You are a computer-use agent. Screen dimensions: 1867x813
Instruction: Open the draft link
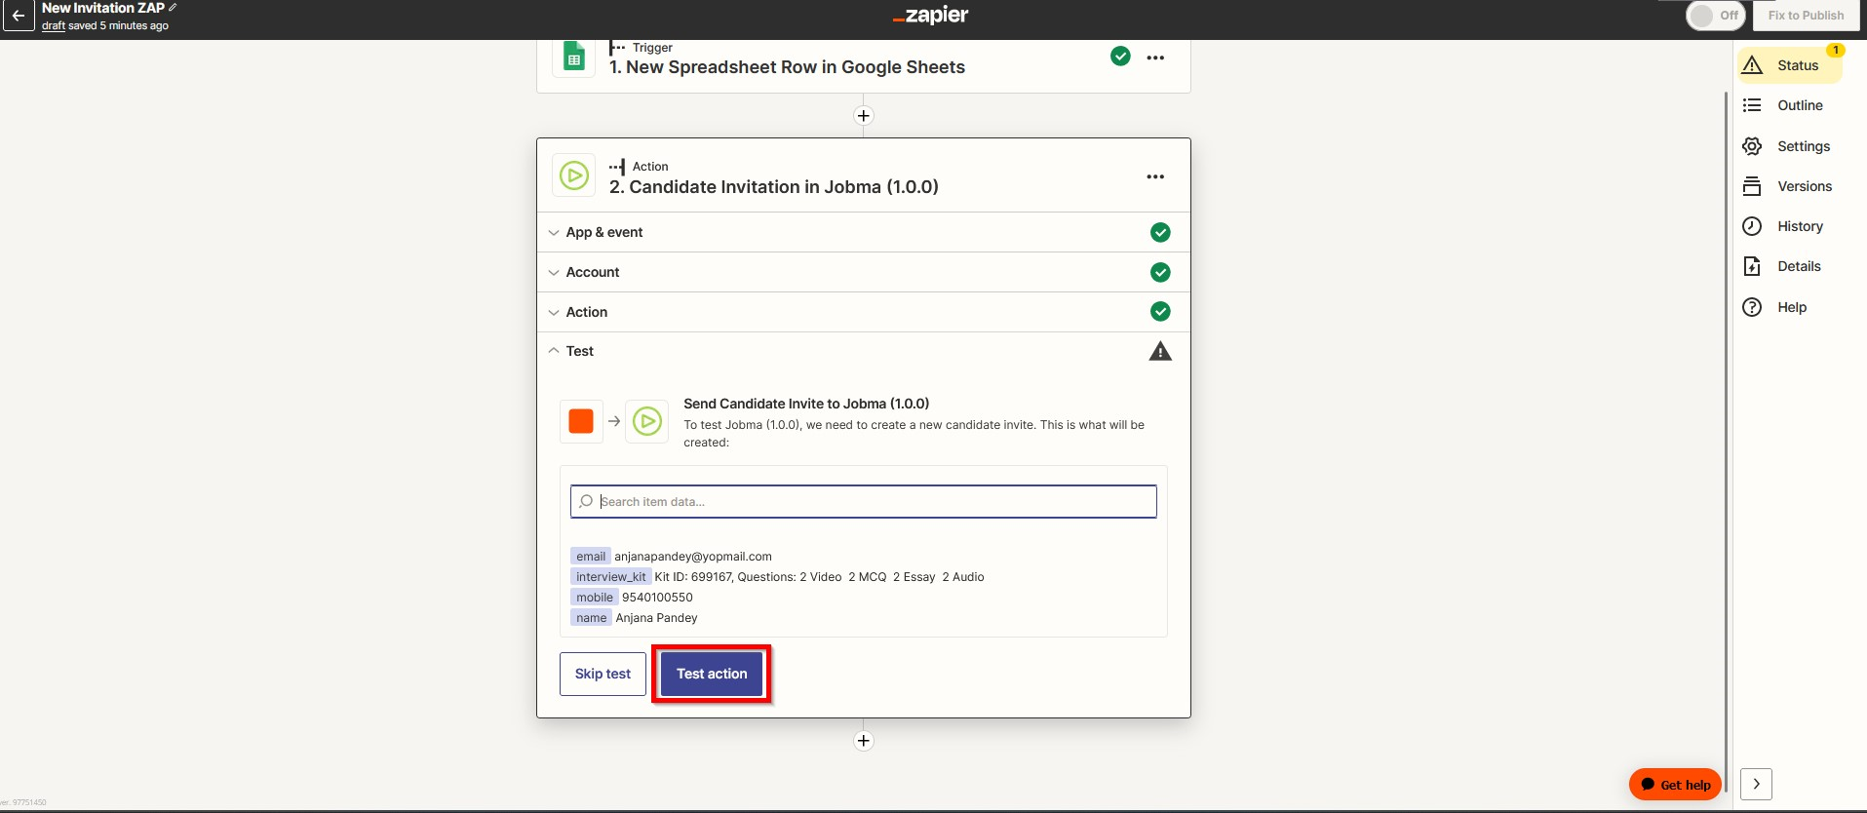[x=54, y=25]
